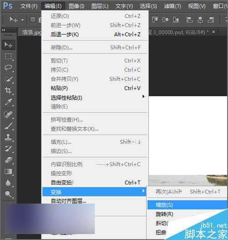Click align top edges icon
Image resolution: width=228 pixels, height=240 pixels.
click(x=155, y=20)
